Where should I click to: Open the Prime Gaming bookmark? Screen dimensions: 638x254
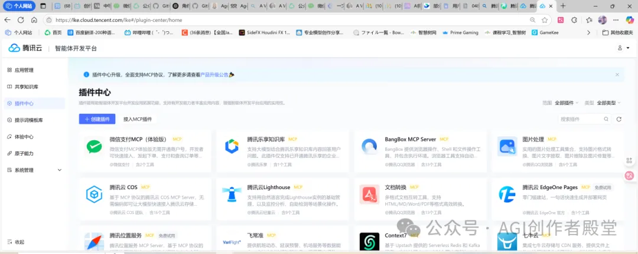click(460, 32)
